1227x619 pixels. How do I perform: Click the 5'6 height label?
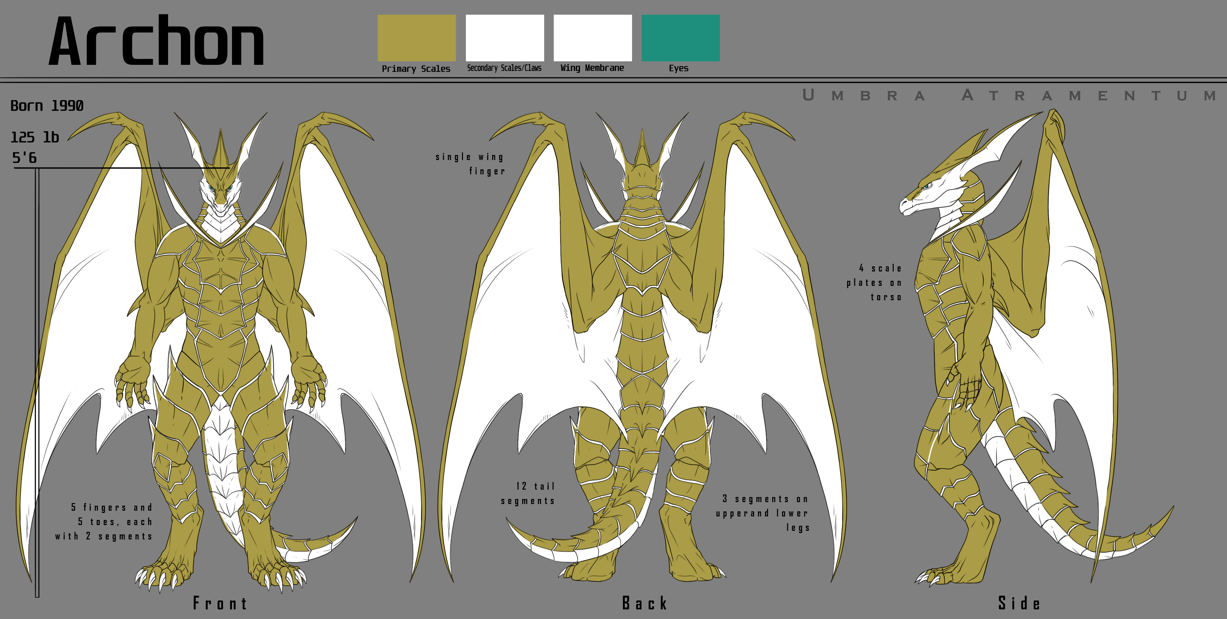point(24,157)
